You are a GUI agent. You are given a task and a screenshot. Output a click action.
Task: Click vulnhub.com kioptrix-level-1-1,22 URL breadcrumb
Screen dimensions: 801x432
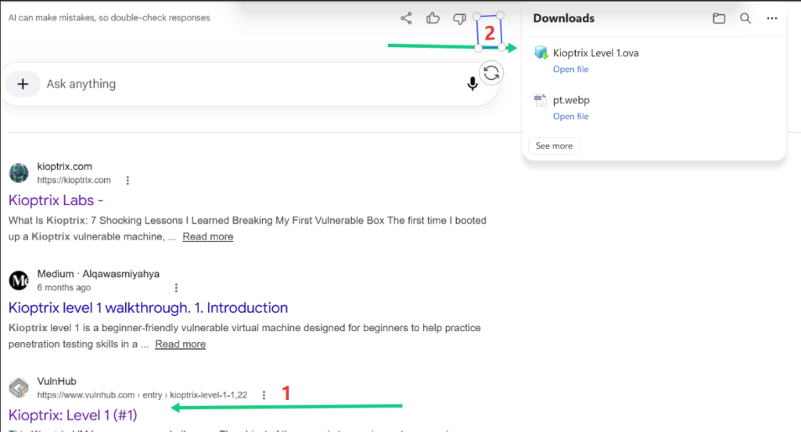[x=142, y=394]
